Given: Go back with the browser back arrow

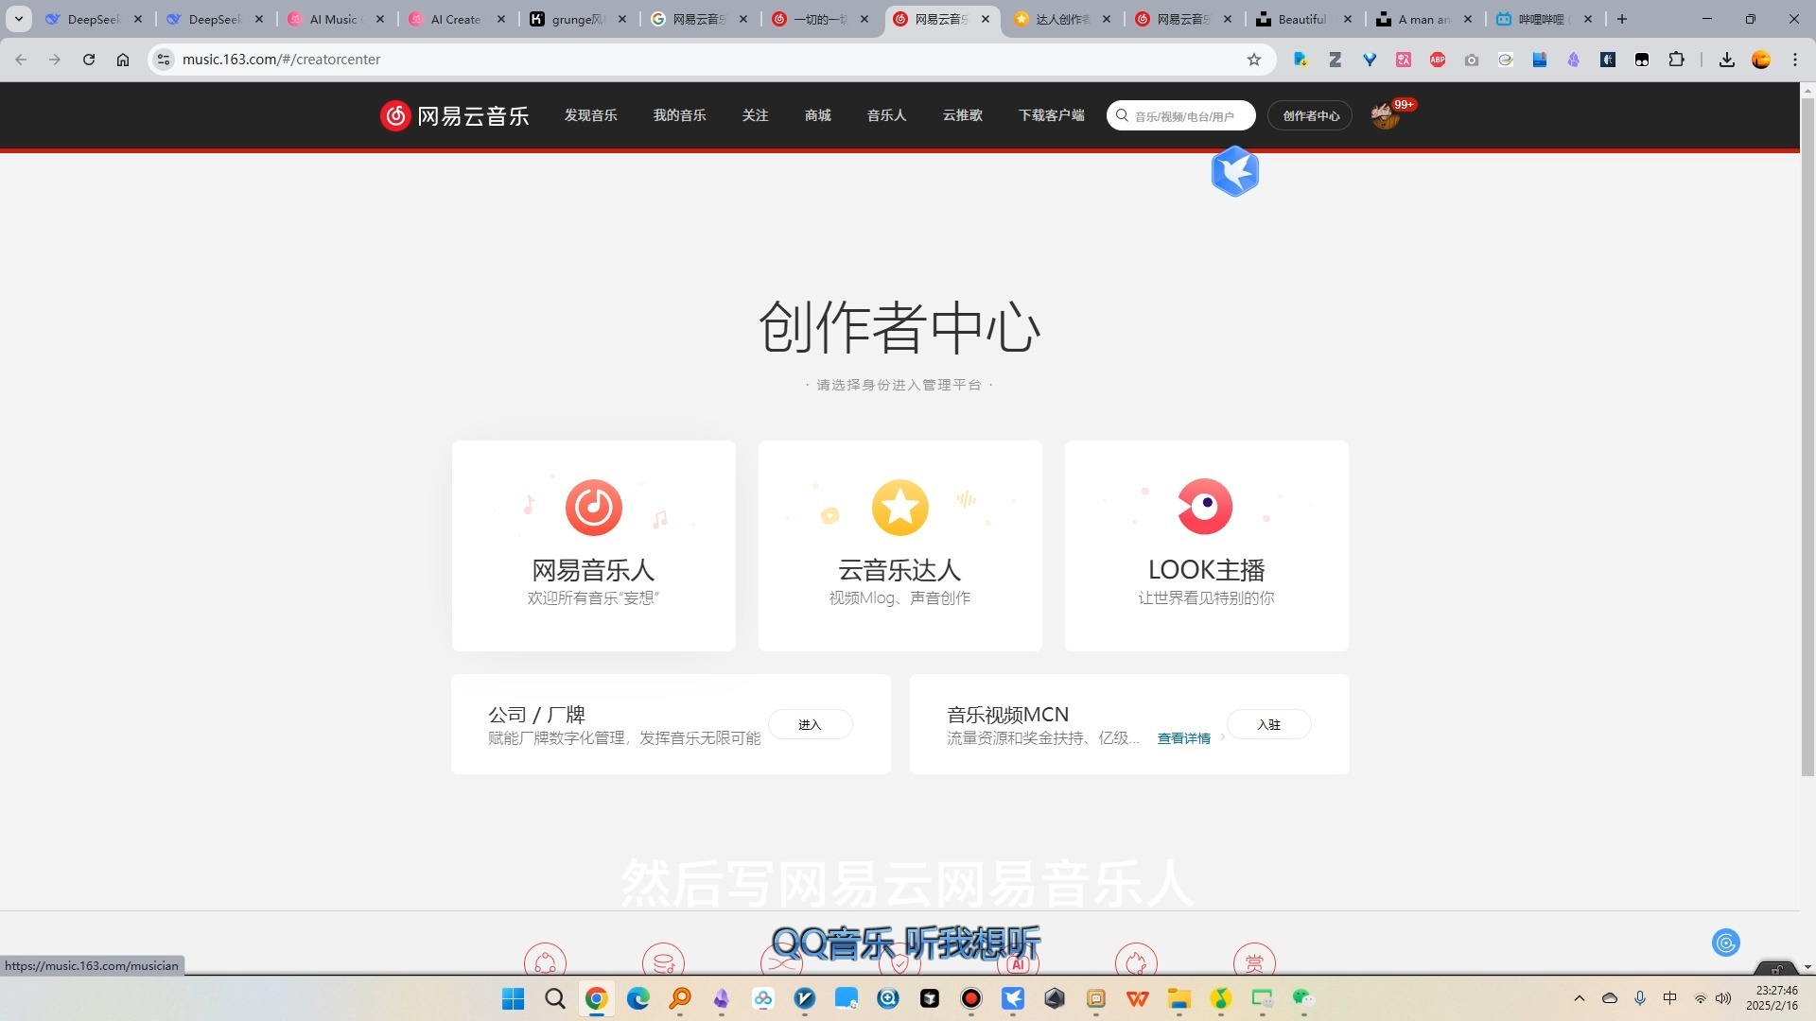Looking at the screenshot, I should [x=21, y=60].
